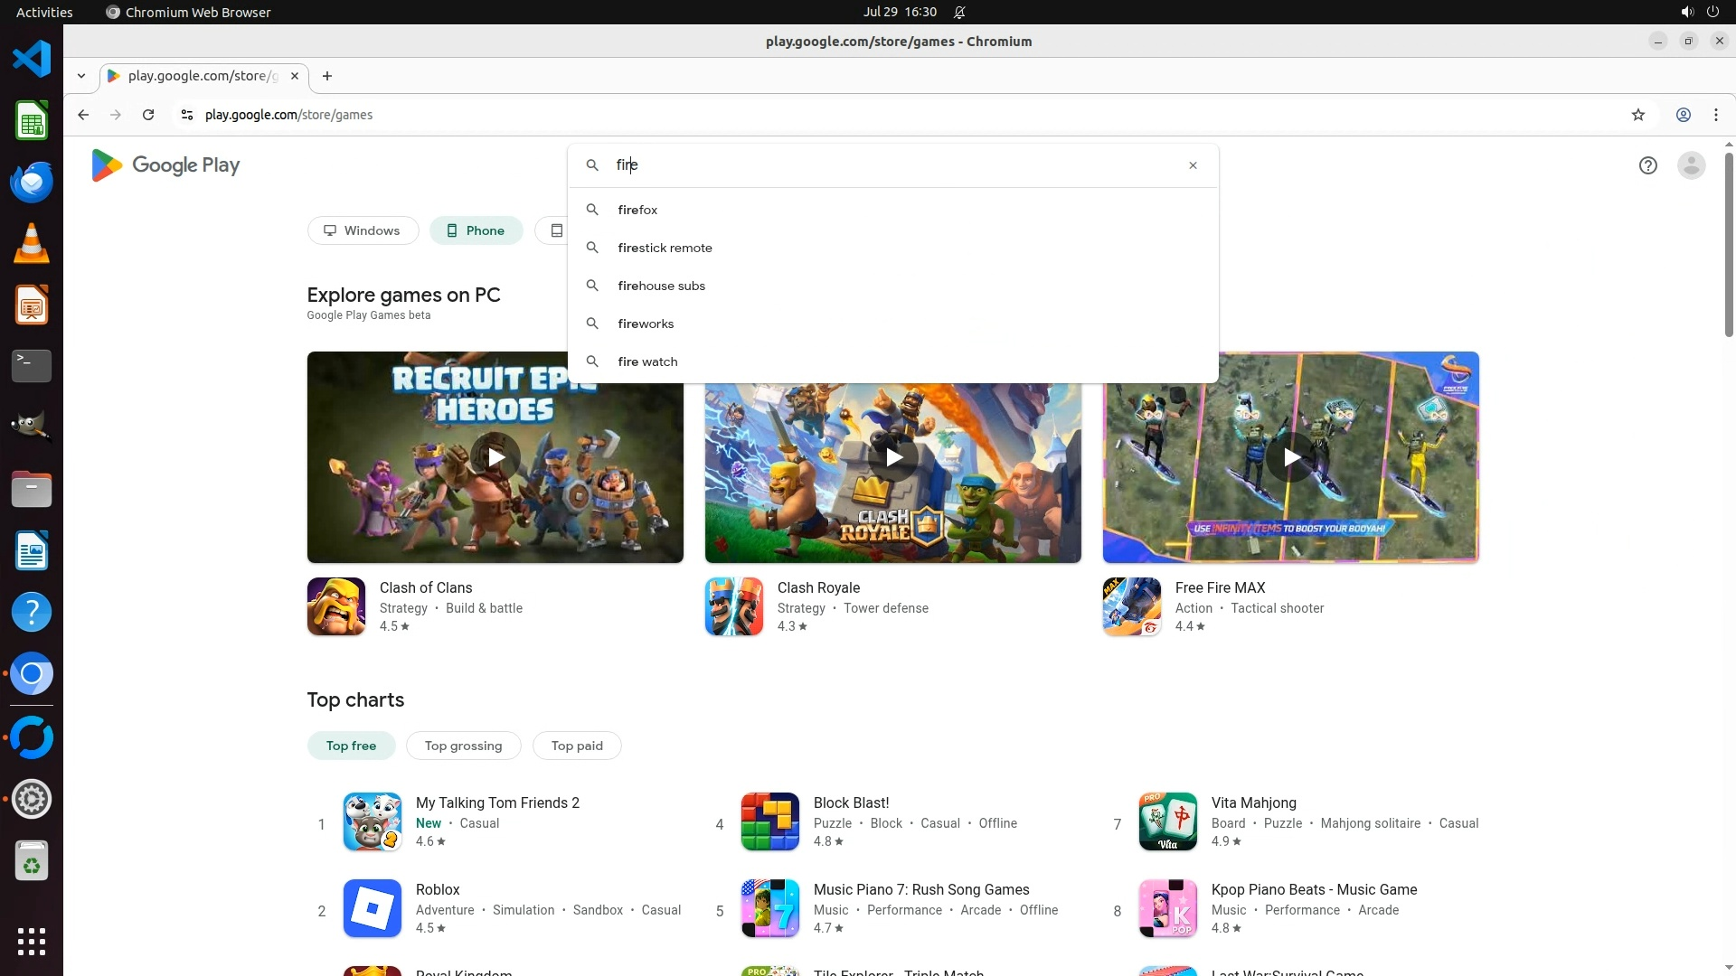Open the Free Fire MAX listing
Screen dimensions: 1736x976
[x=1220, y=588]
